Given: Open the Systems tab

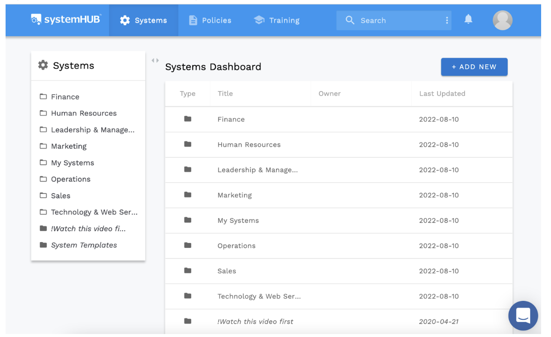Looking at the screenshot, I should tap(143, 20).
